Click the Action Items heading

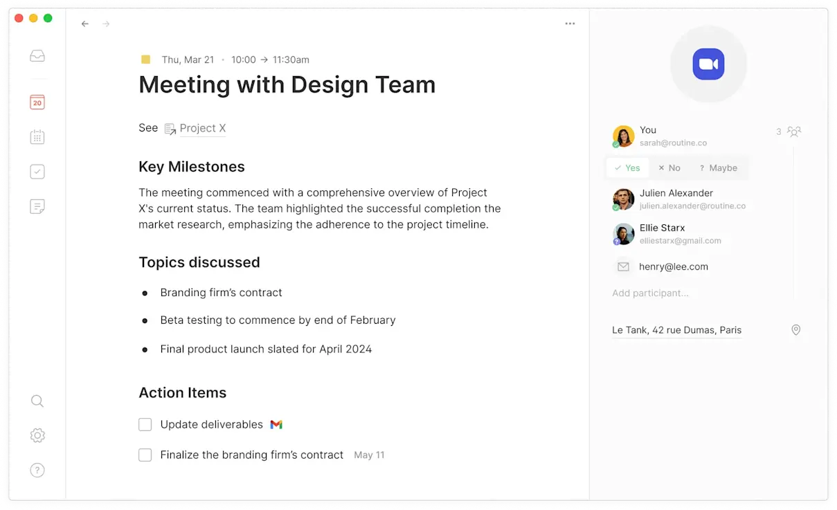183,392
